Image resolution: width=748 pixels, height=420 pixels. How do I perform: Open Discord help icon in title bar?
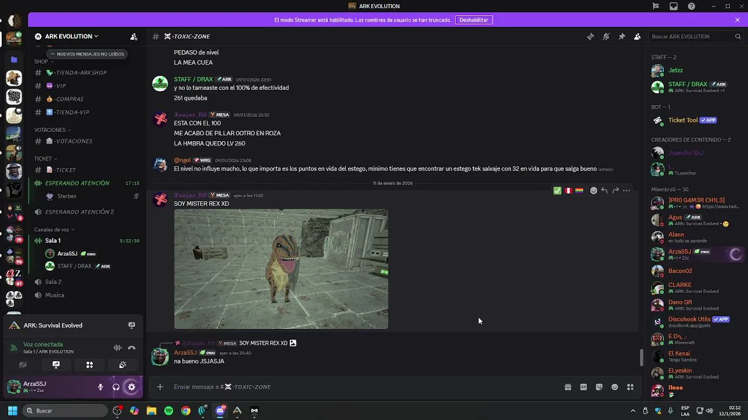(x=691, y=6)
